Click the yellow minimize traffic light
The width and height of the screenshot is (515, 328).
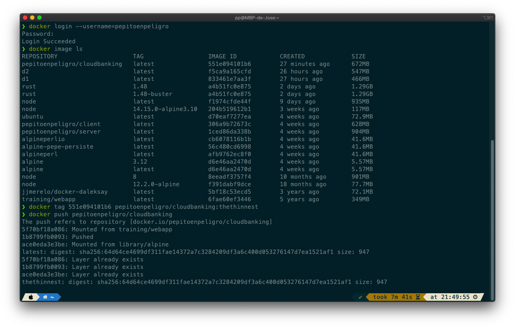(x=32, y=17)
